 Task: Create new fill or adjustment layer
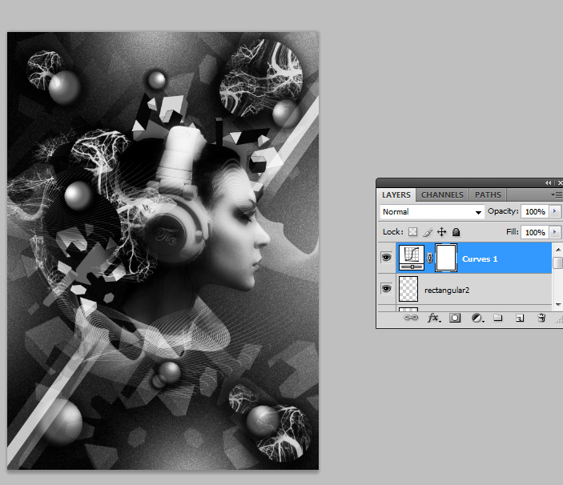pos(477,318)
